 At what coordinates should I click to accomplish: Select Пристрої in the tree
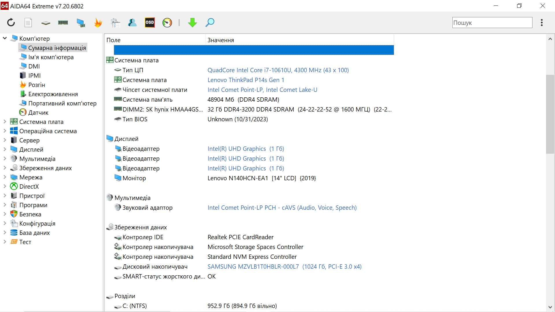coord(32,196)
